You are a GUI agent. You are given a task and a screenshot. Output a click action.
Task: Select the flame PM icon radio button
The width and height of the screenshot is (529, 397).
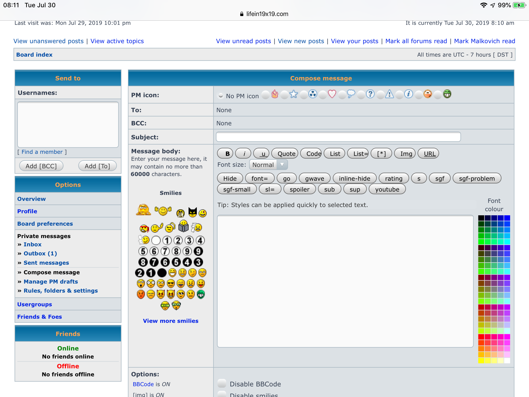click(265, 95)
